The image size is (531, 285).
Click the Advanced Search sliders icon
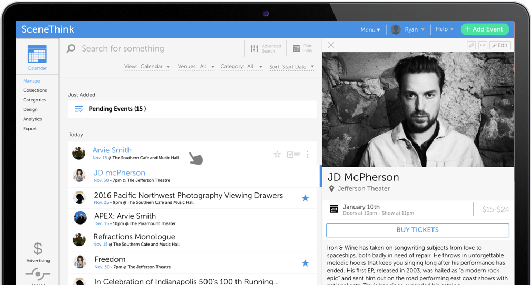click(x=254, y=48)
